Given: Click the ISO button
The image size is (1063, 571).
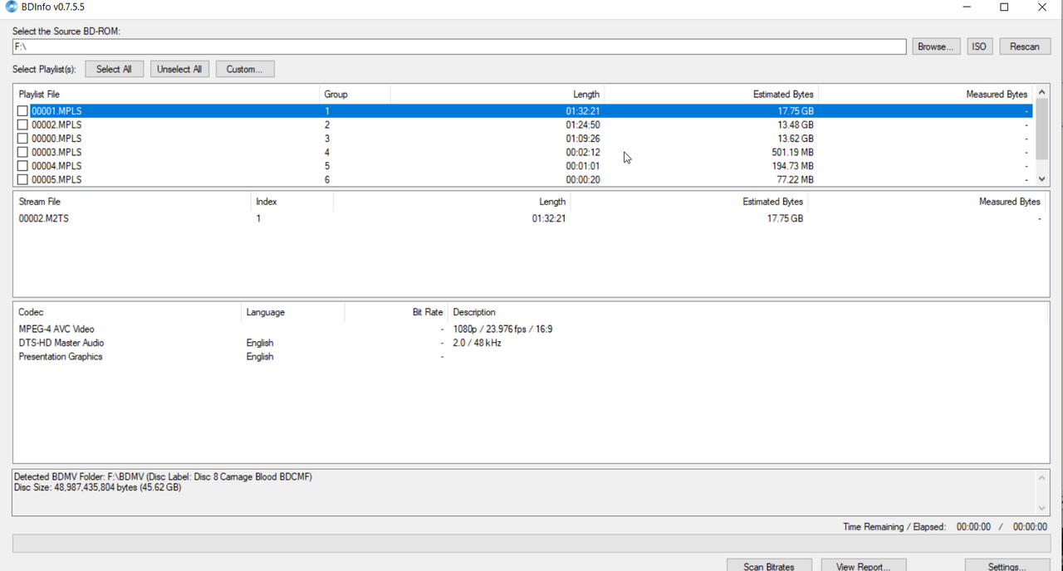Looking at the screenshot, I should pyautogui.click(x=979, y=46).
